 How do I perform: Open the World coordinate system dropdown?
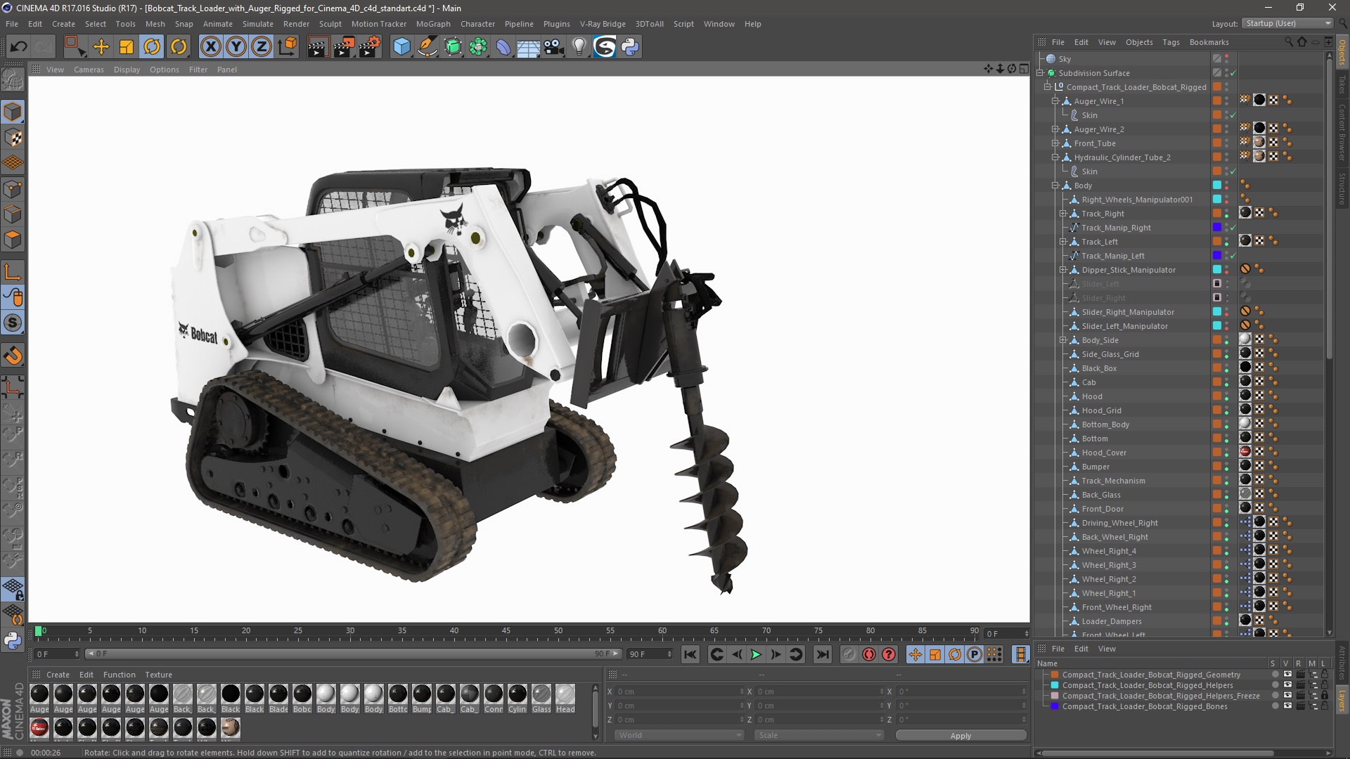click(x=679, y=735)
